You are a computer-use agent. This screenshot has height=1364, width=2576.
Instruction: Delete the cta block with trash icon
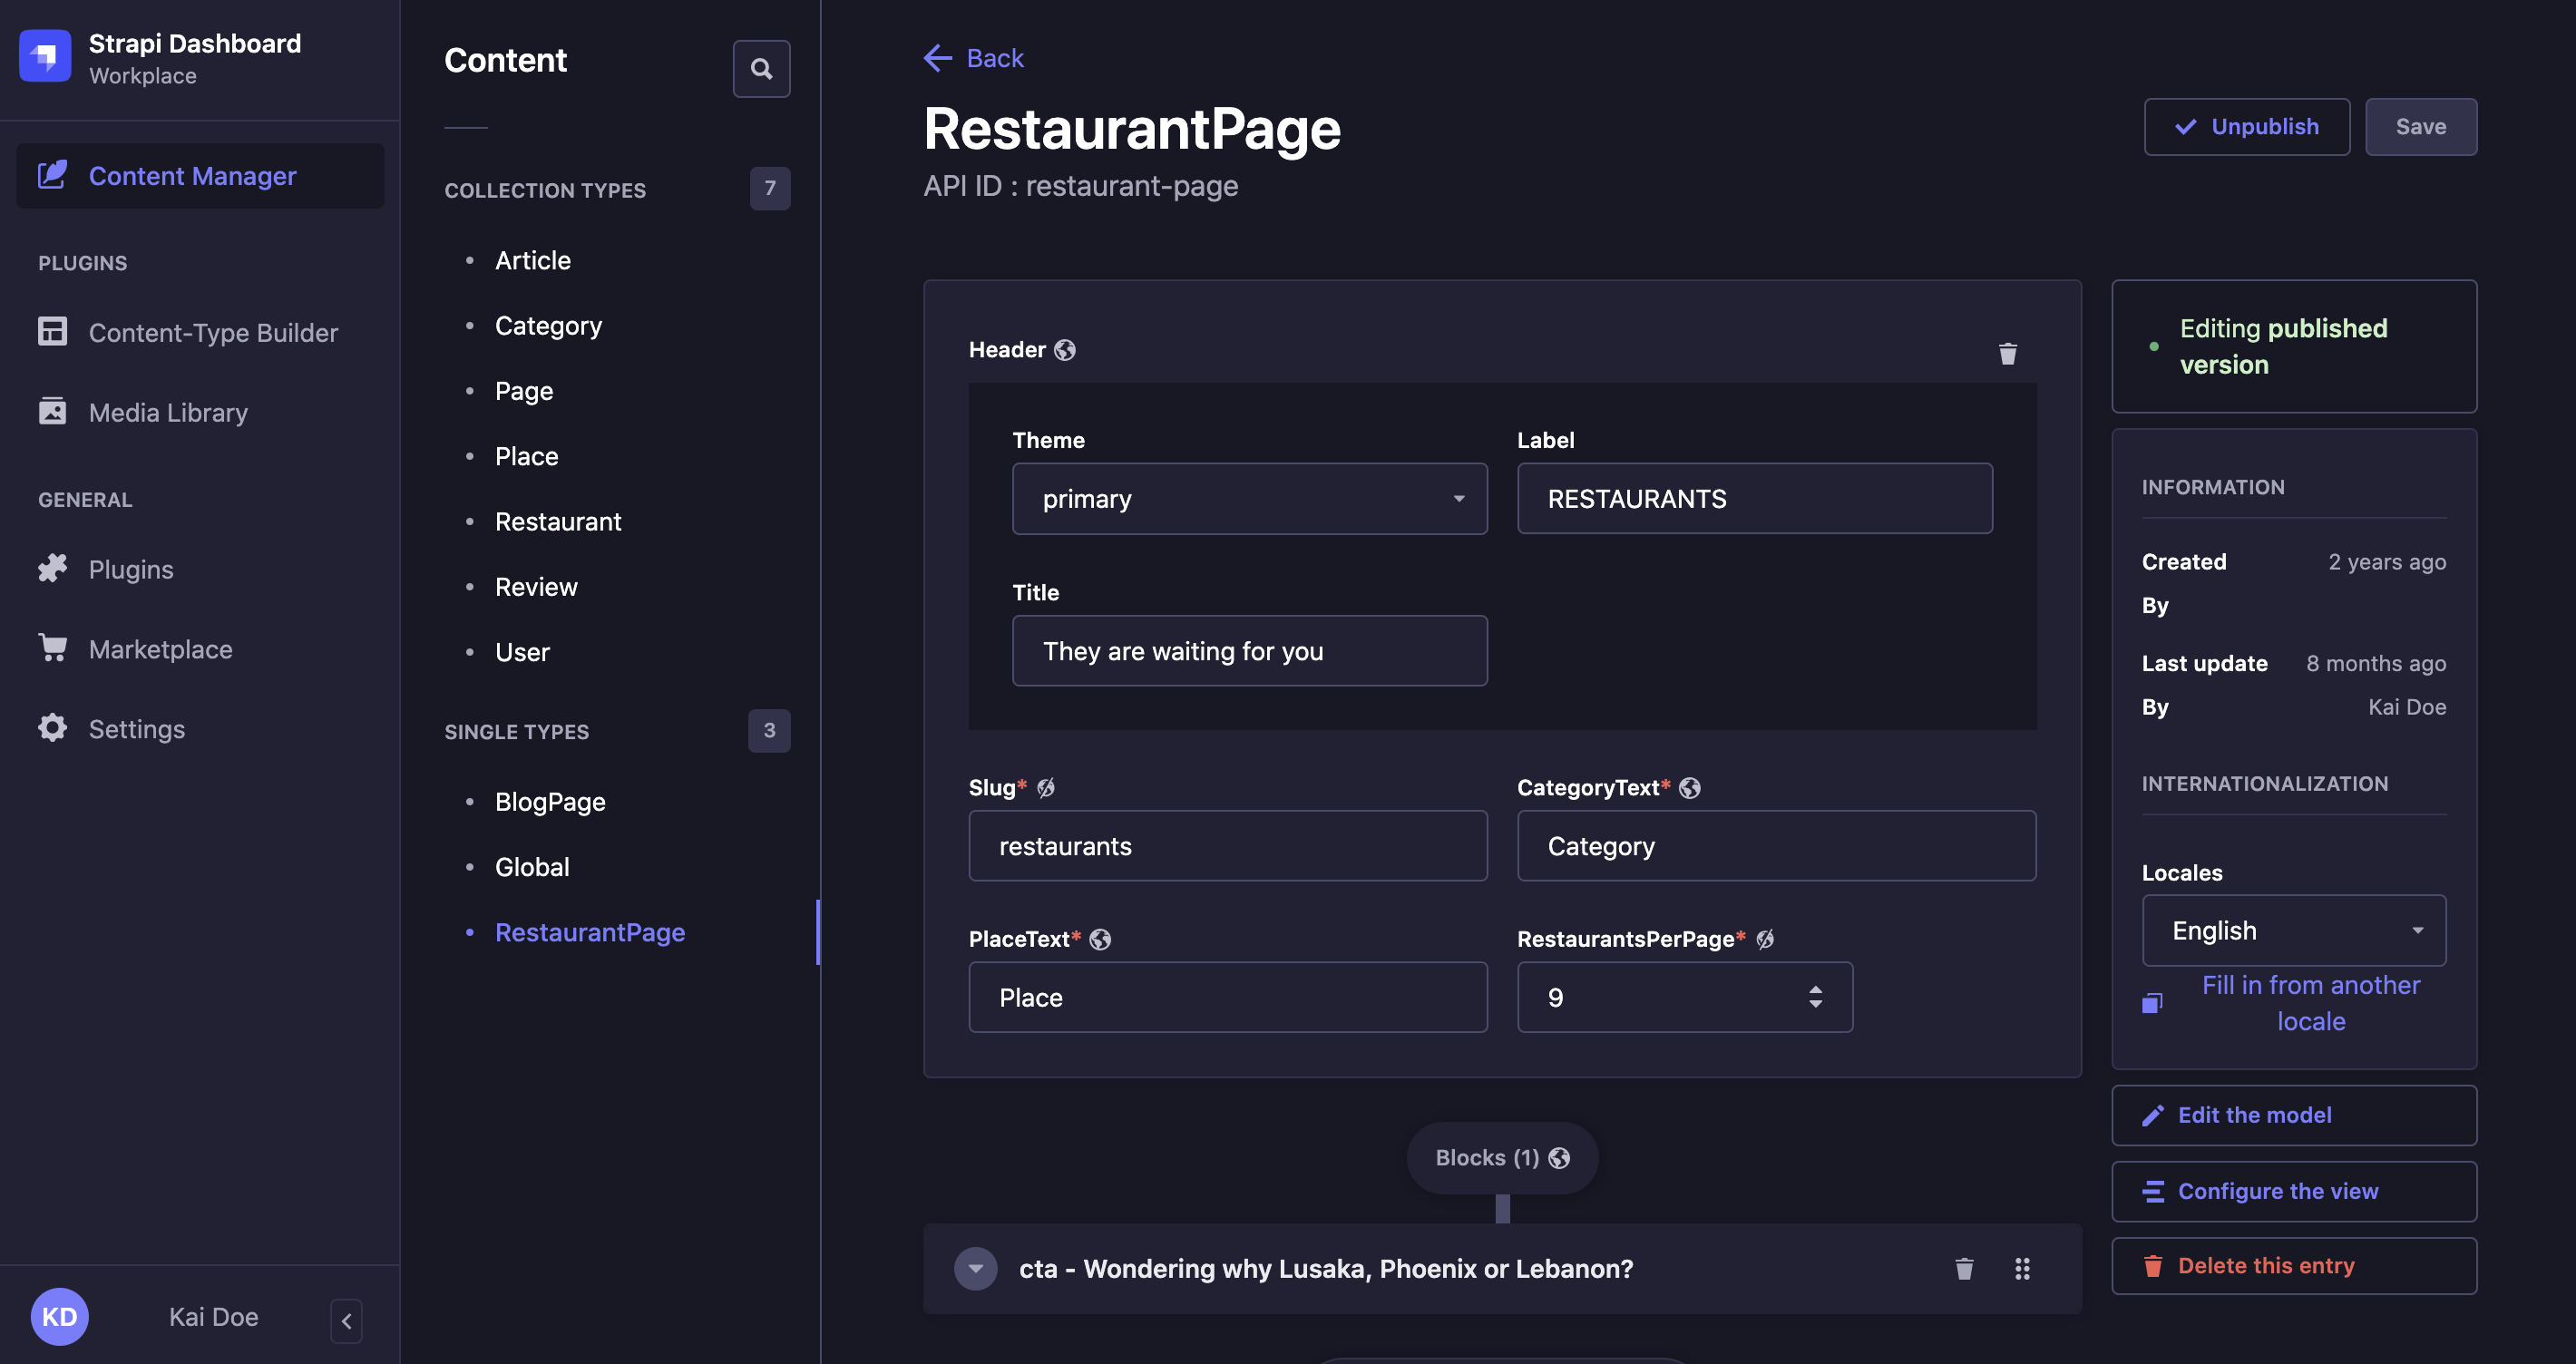coord(1963,1268)
